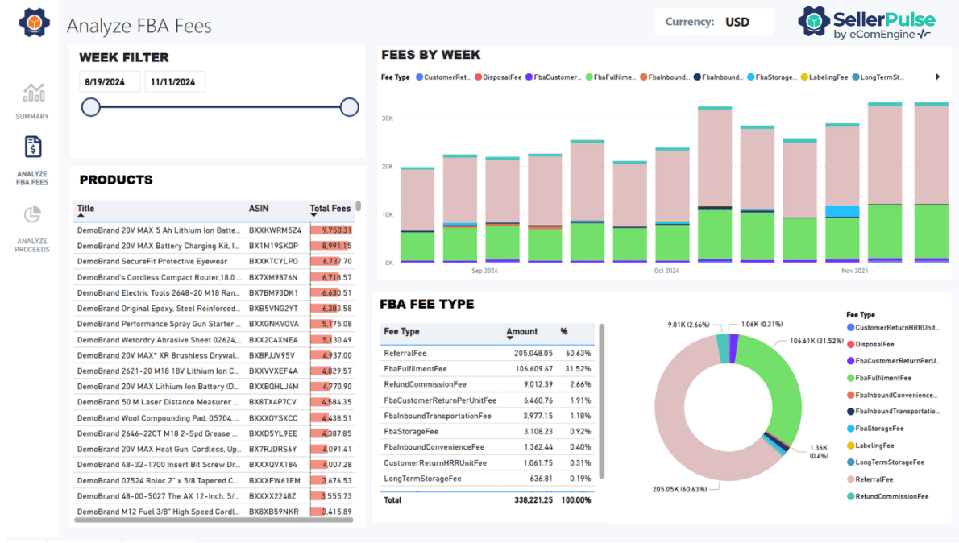Select DemoBrand Wool Compounding Pad row
Viewport: 959px width, 543px height.
tap(214, 418)
